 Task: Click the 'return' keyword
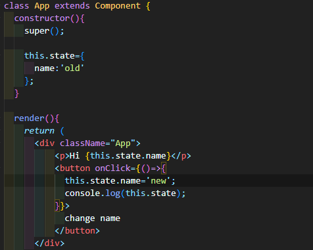tap(39, 131)
